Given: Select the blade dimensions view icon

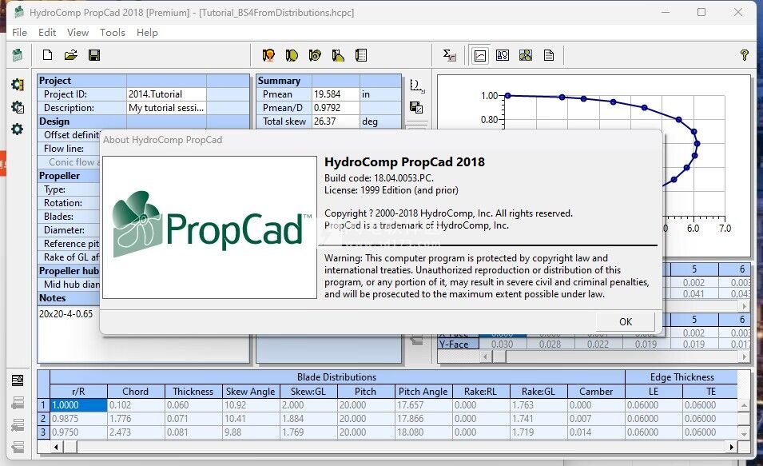Looking at the screenshot, I should 502,55.
